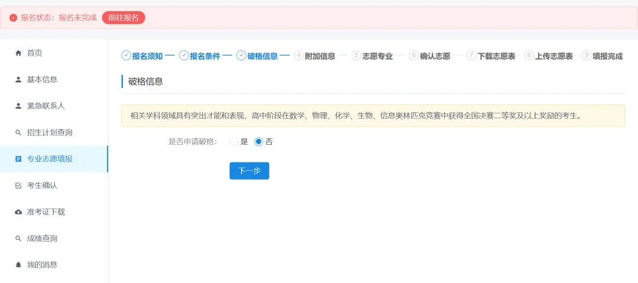
Task: Click the 下一步 button
Action: 249,171
